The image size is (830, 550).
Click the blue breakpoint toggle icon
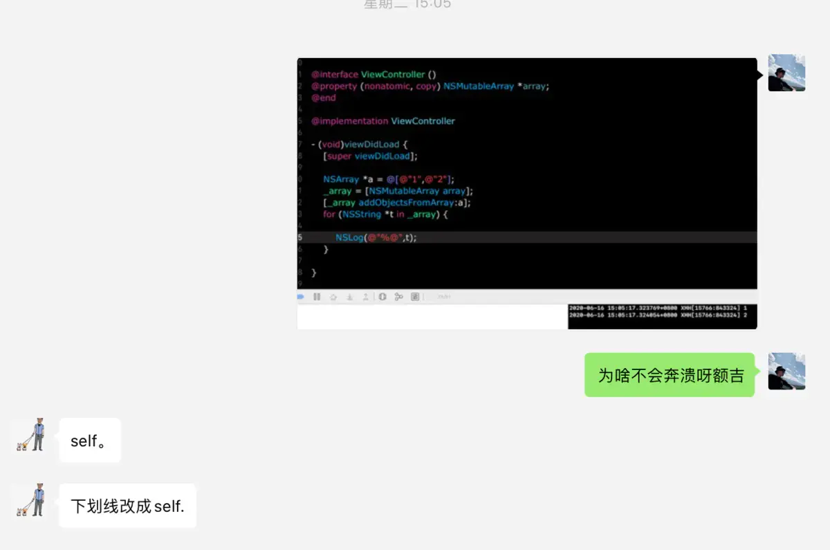click(x=301, y=297)
